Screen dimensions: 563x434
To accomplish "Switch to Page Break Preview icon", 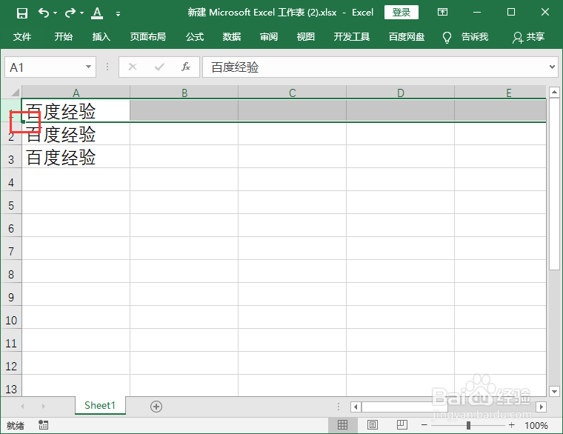I will (402, 425).
